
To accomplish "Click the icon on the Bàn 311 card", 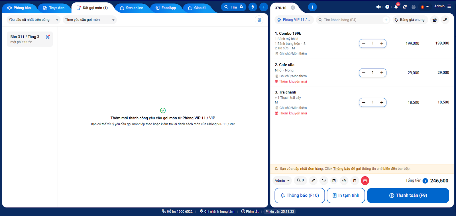I will click(x=48, y=37).
